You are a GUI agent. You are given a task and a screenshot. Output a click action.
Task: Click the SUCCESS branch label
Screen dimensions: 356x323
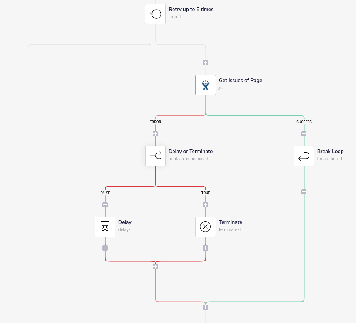tap(304, 122)
